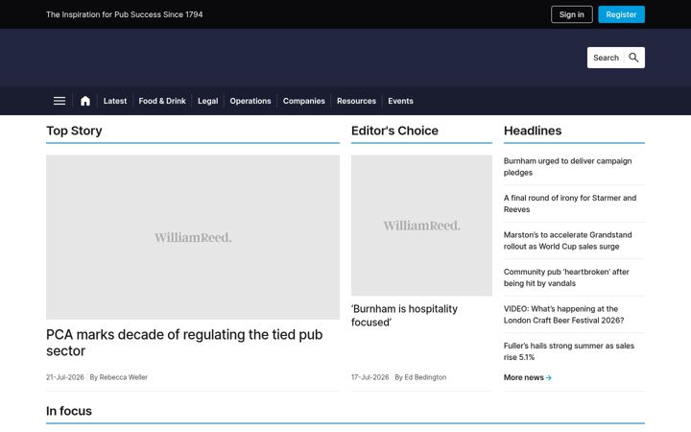Open 'Burnham urged to deliver campaign pledges'
Viewport: 691px width, 432px height.
(x=567, y=167)
